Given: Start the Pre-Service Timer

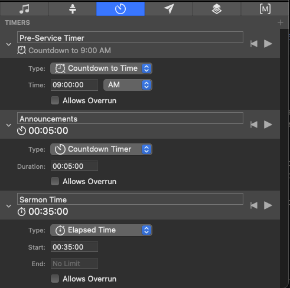Looking at the screenshot, I should [268, 44].
